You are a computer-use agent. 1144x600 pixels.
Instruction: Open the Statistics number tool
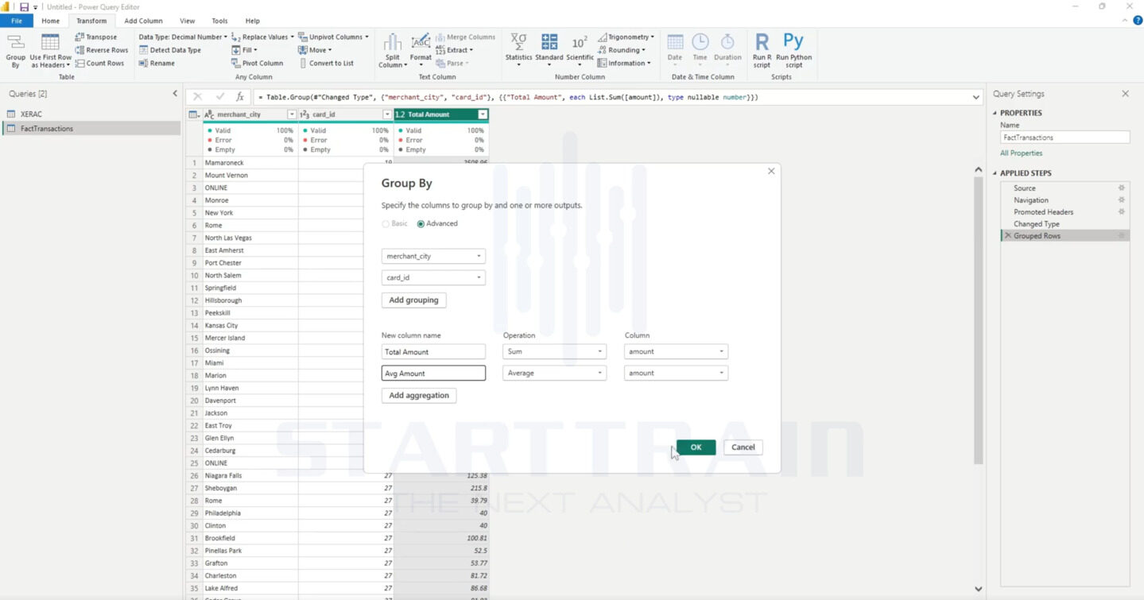pyautogui.click(x=518, y=51)
